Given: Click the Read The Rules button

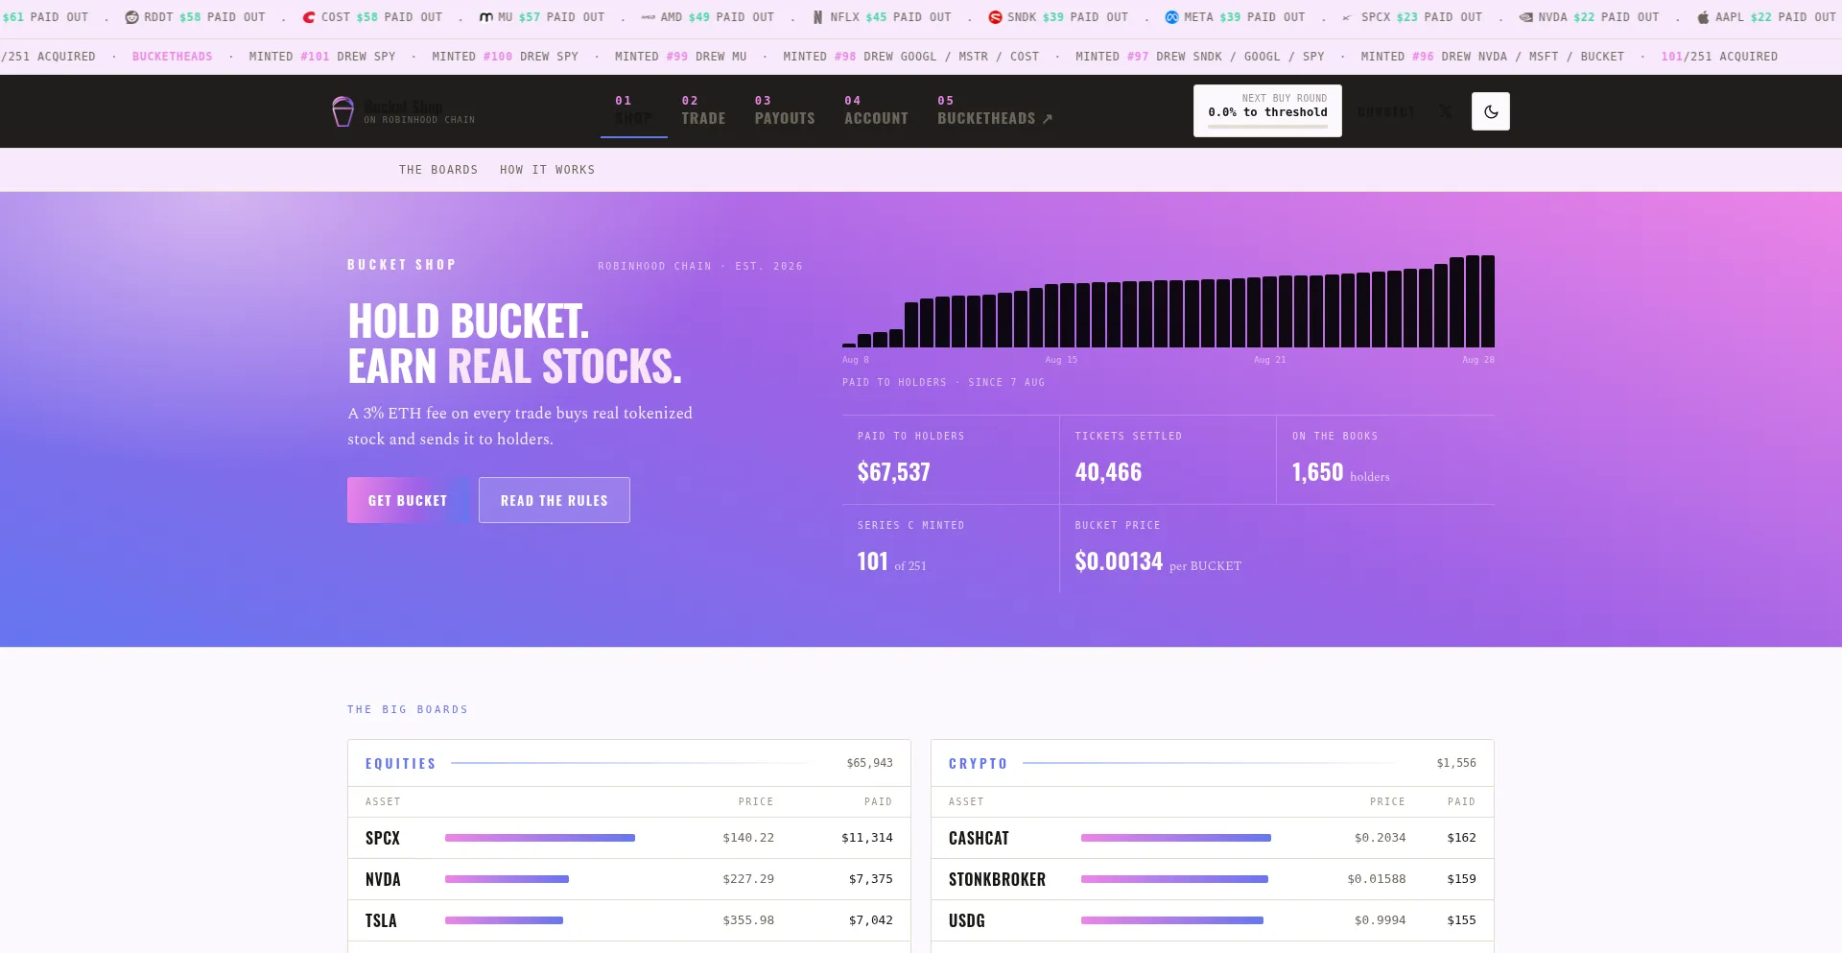Looking at the screenshot, I should click(x=555, y=500).
